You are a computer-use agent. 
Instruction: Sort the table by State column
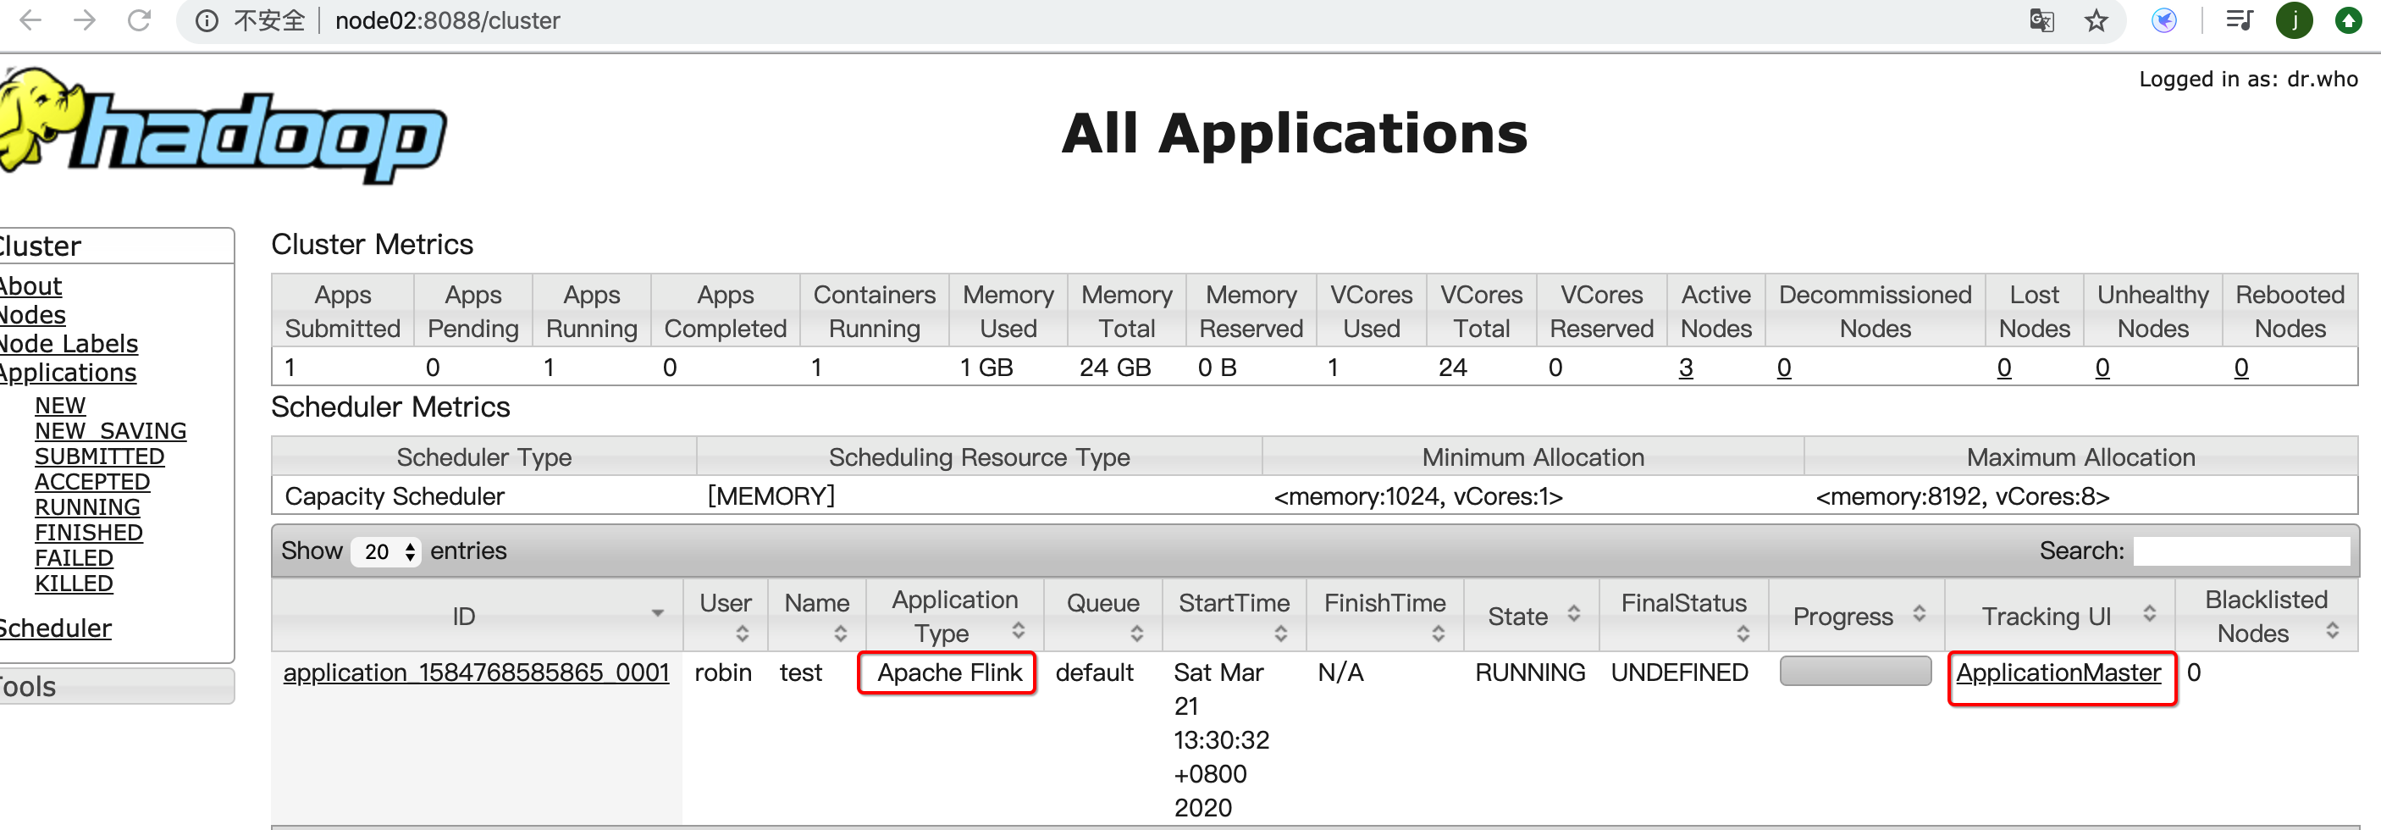1532,616
